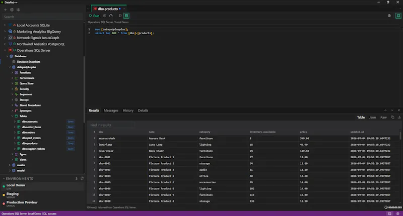403x216 pixels.
Task: Open the Details tab
Action: pos(143,111)
